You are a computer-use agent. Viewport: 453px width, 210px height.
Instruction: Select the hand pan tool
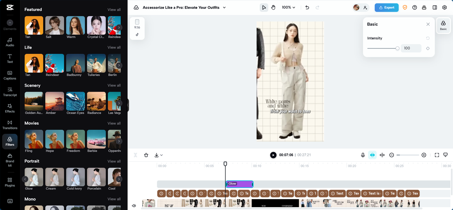pyautogui.click(x=273, y=7)
